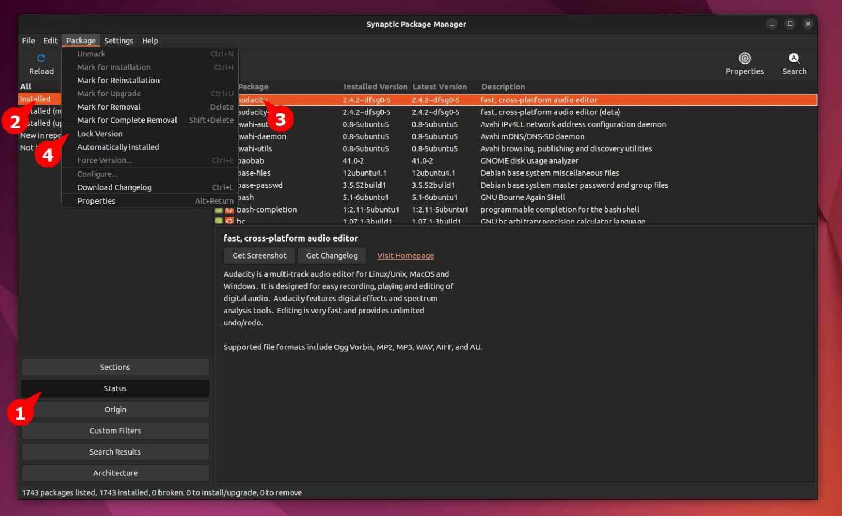Open package Properties from the toolbar icon
The image size is (842, 516).
[744, 58]
